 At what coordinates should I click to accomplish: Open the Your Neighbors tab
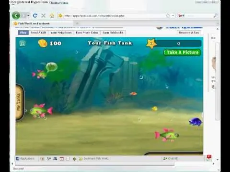tap(61, 32)
